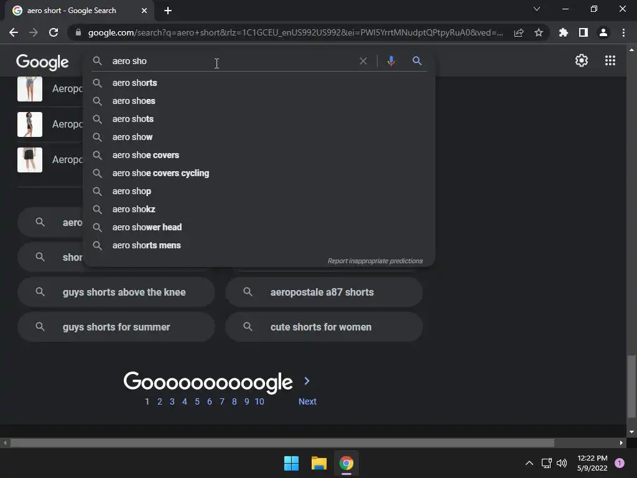
Task: Click the blue search magnifier button
Action: [417, 61]
